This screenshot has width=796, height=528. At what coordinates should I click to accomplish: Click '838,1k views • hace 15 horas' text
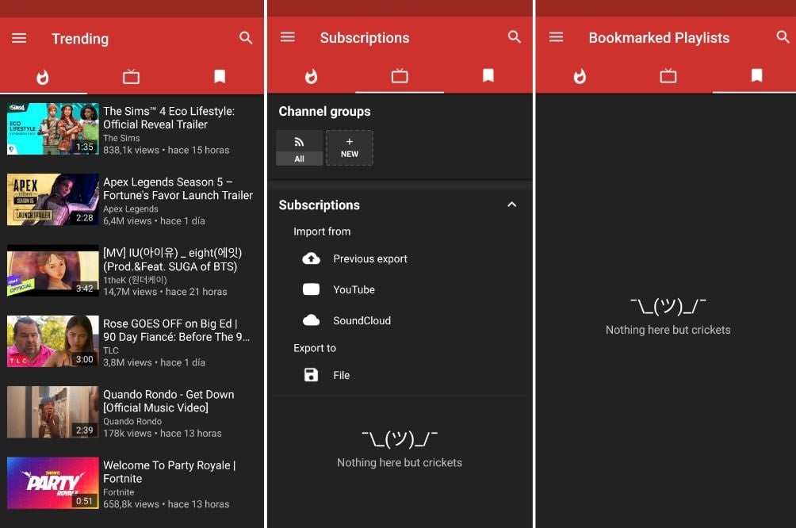pos(166,151)
